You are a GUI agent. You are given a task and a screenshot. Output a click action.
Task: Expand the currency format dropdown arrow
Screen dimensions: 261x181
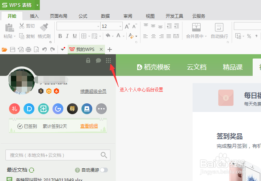tap(244, 36)
